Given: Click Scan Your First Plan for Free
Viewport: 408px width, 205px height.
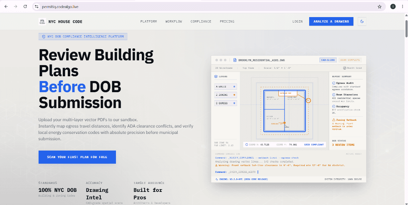Looking at the screenshot, I should (77, 157).
